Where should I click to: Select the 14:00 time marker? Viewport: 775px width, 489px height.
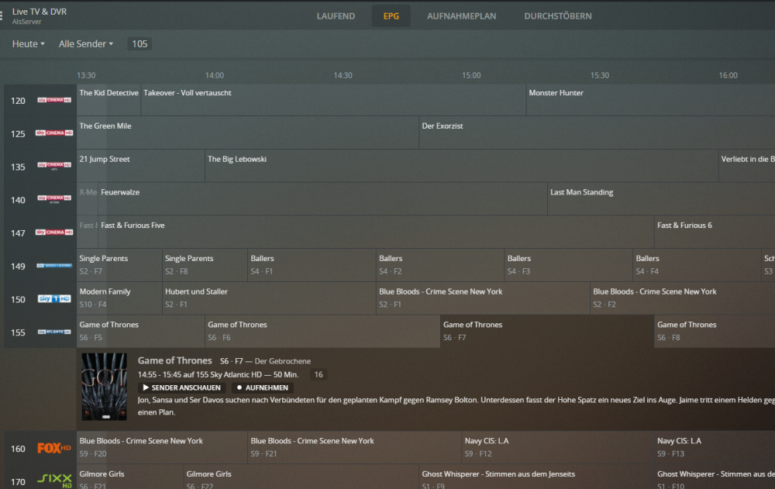coord(215,75)
